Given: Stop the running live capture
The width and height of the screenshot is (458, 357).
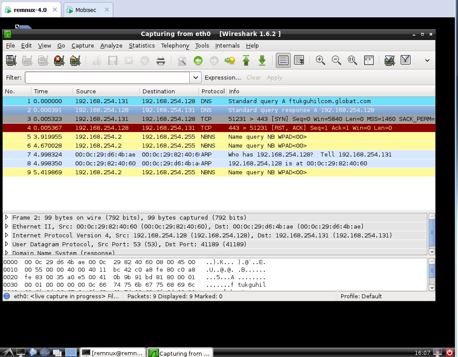Looking at the screenshot, I should tap(59, 60).
